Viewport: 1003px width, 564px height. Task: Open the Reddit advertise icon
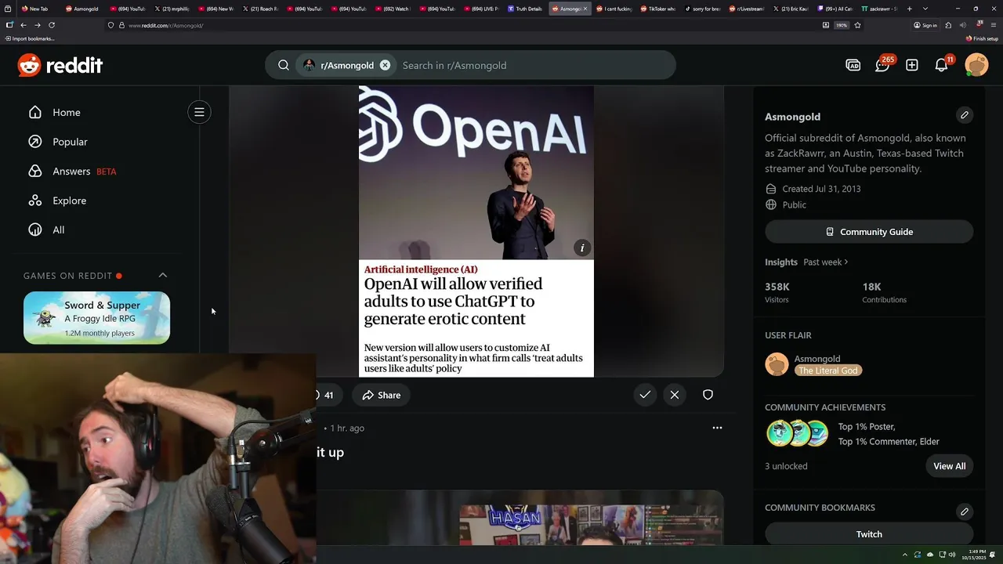[853, 65]
